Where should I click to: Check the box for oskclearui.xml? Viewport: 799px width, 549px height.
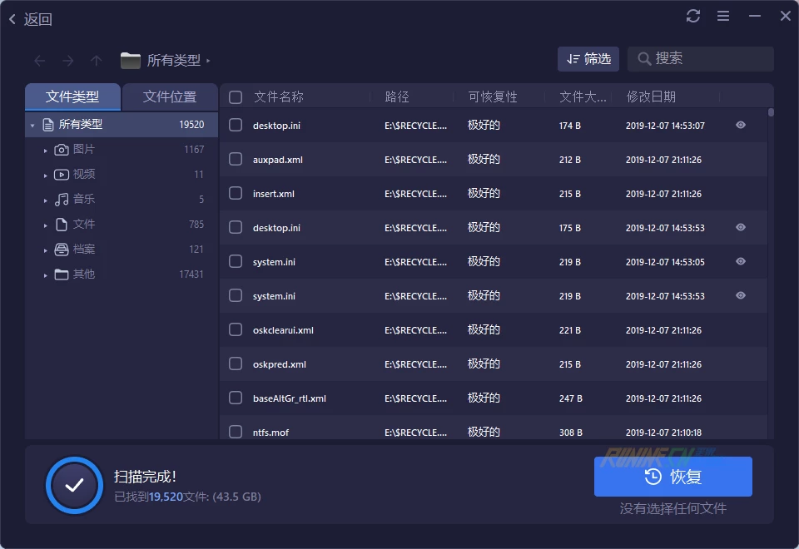[x=236, y=330]
